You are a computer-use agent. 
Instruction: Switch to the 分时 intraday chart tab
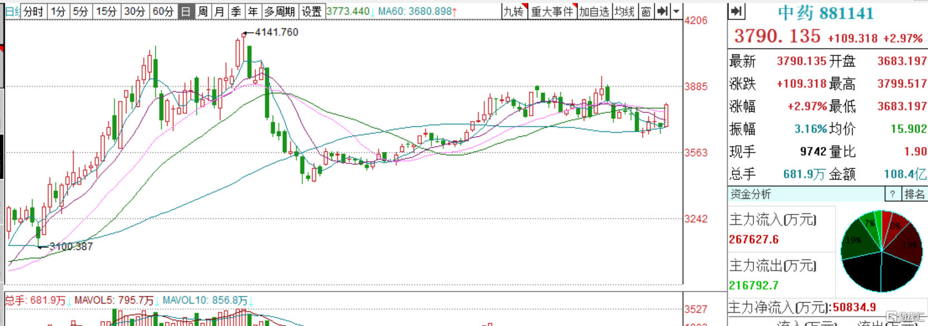click(33, 12)
